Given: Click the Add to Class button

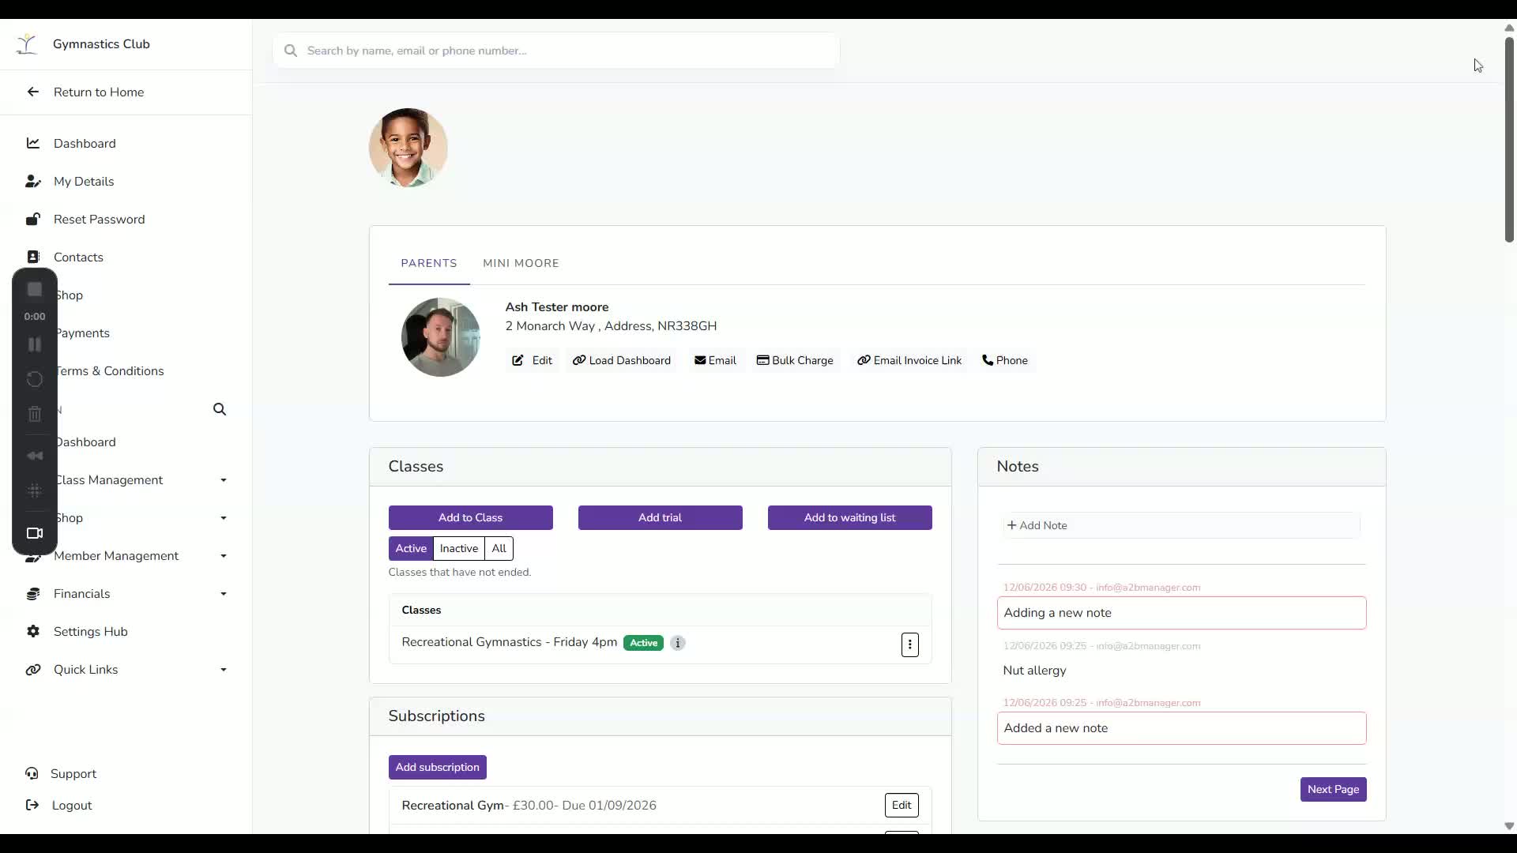Looking at the screenshot, I should tap(471, 517).
